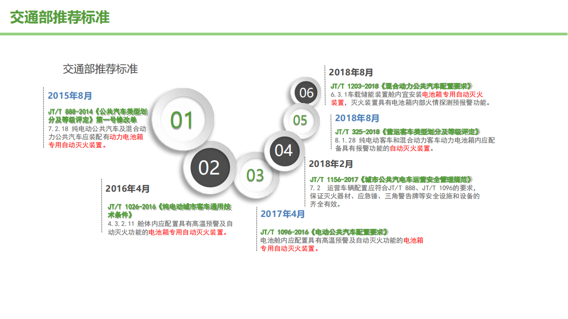Select the 2015年8月 date heading
The height and width of the screenshot is (319, 568).
click(x=71, y=95)
